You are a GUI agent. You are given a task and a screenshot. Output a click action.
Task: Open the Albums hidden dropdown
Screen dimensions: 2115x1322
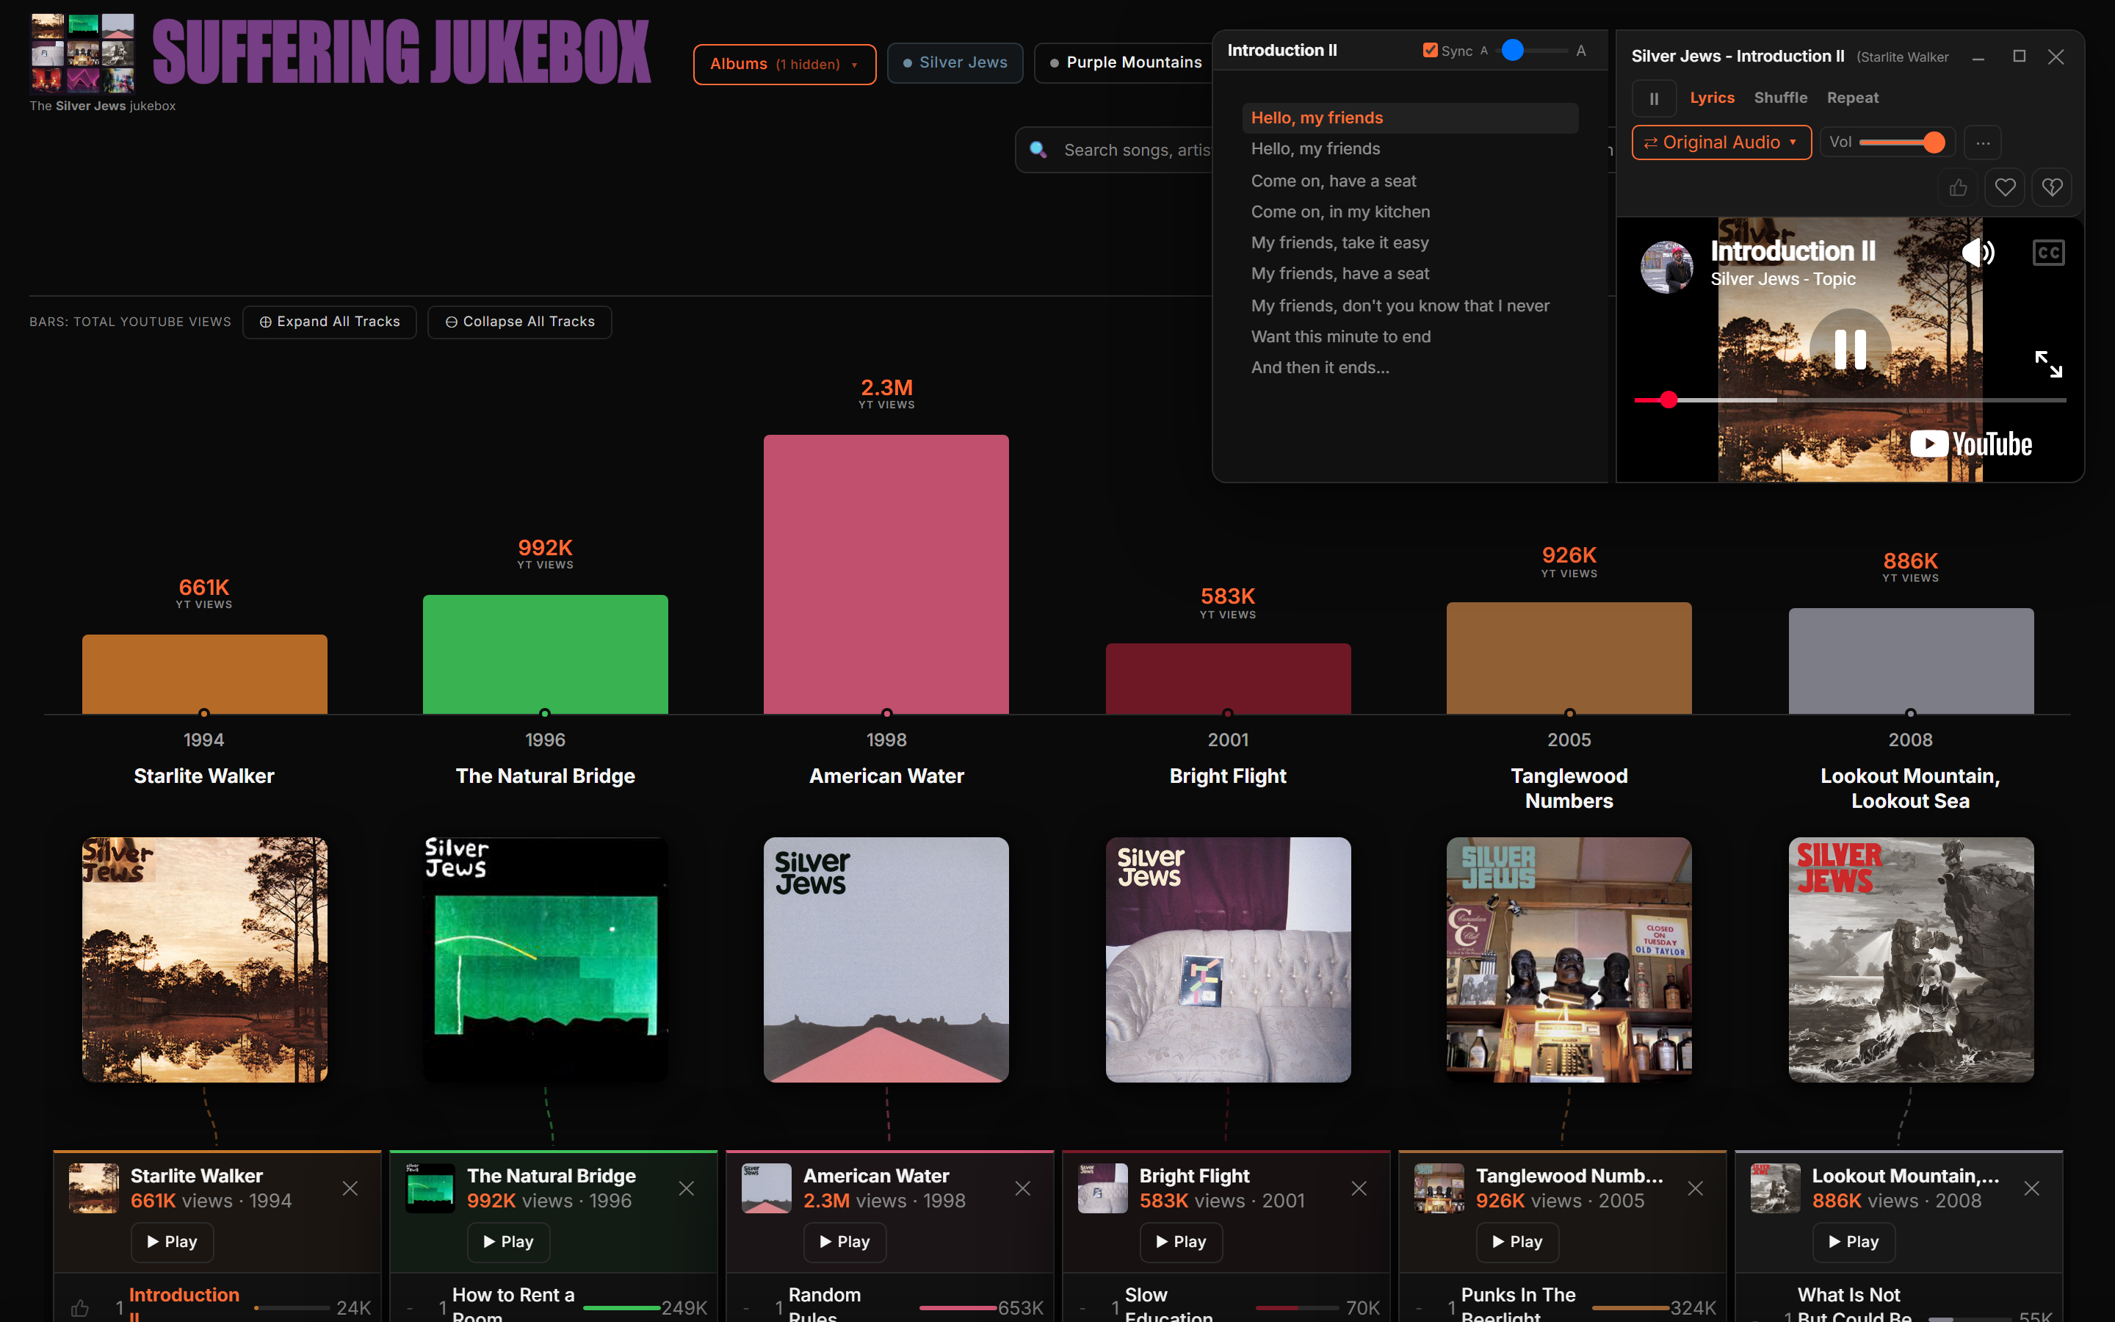(784, 64)
